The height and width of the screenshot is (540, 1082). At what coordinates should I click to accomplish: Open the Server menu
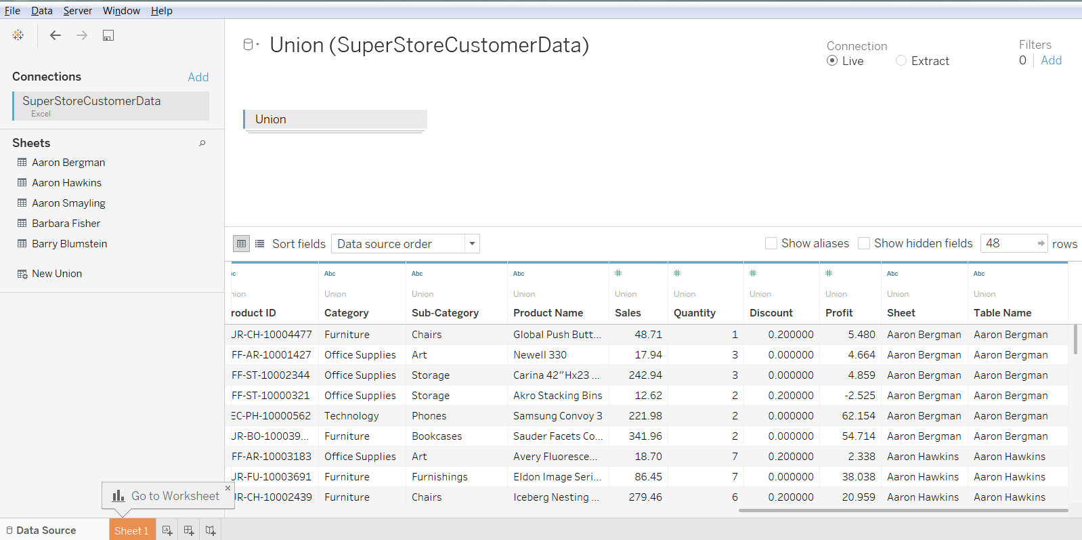coord(77,10)
